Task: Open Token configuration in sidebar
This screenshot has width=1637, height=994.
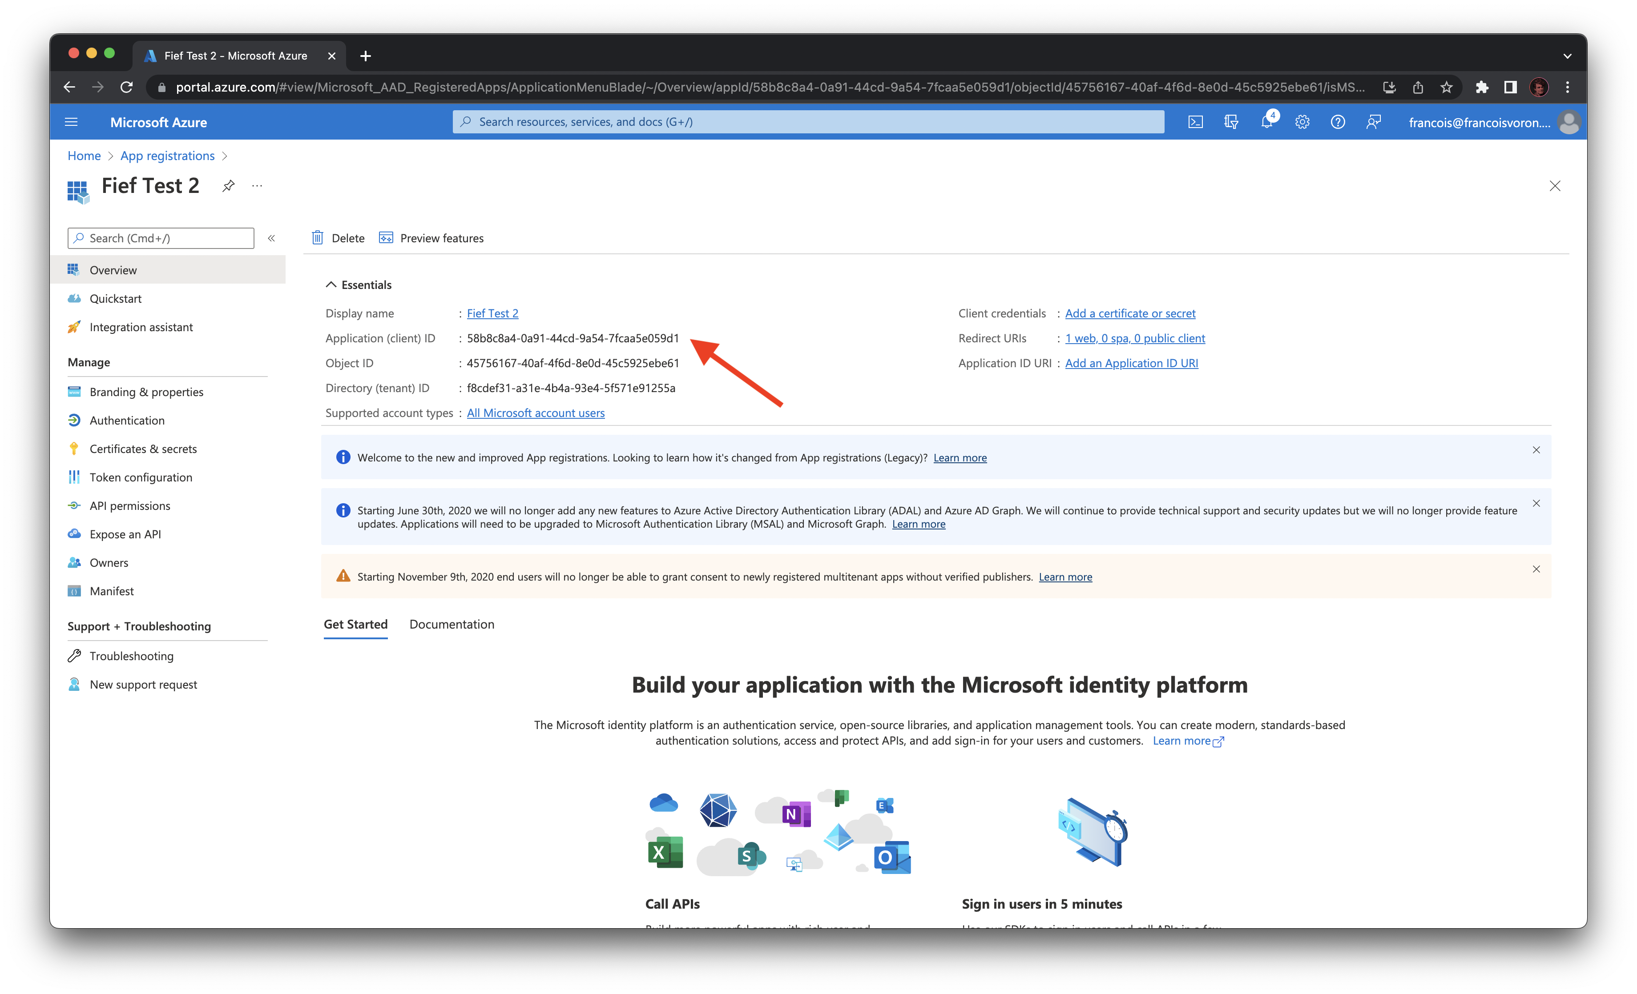Action: [x=140, y=477]
